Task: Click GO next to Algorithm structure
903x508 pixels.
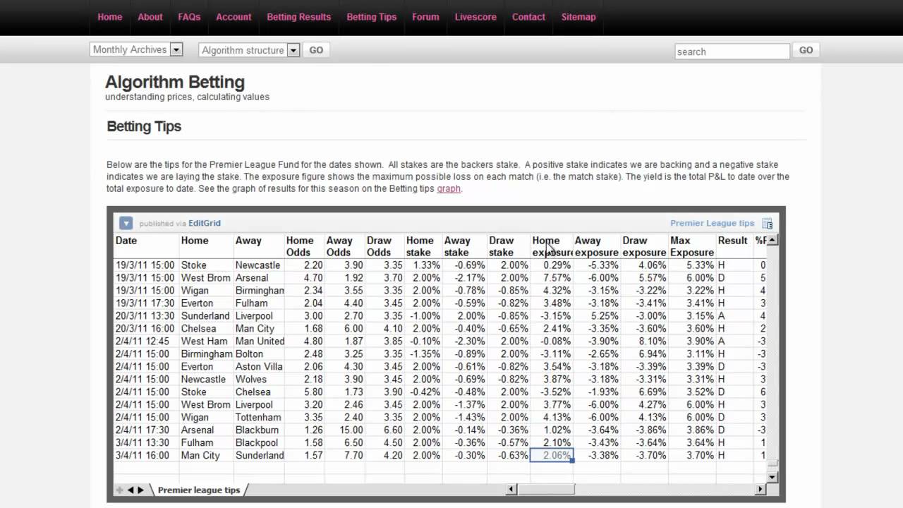Action: pos(316,50)
